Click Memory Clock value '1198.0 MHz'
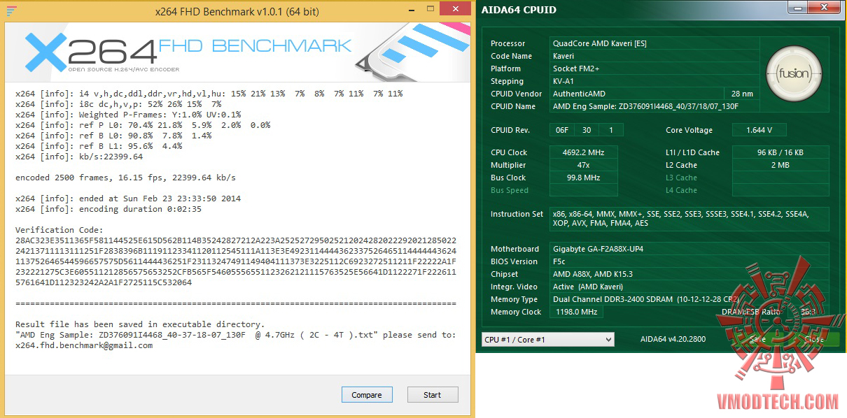 point(575,312)
